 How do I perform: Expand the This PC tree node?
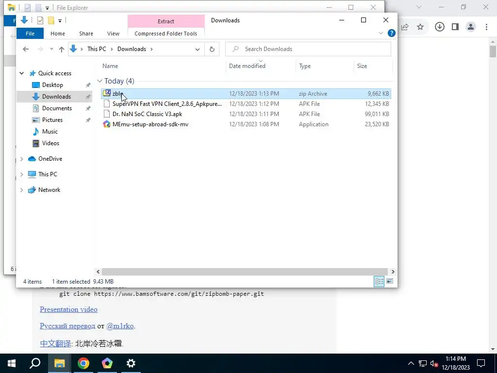click(21, 174)
